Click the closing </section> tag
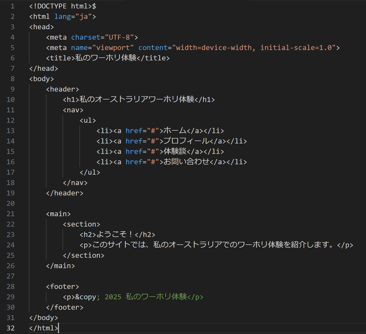Viewport: 366px width, 334px height. point(84,255)
